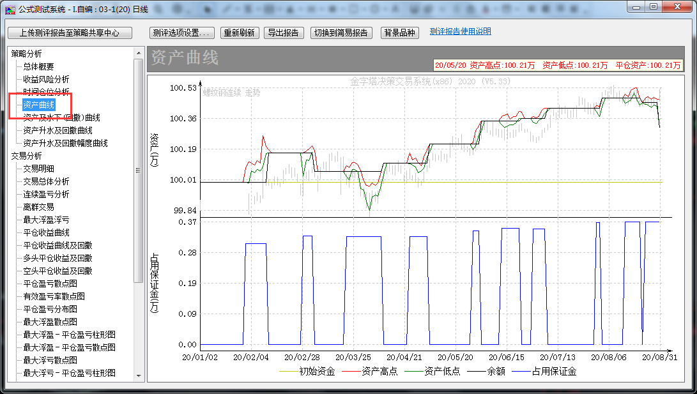Collapse the 交易分析 tree group
Screen dimensions: 697x394
click(27, 156)
